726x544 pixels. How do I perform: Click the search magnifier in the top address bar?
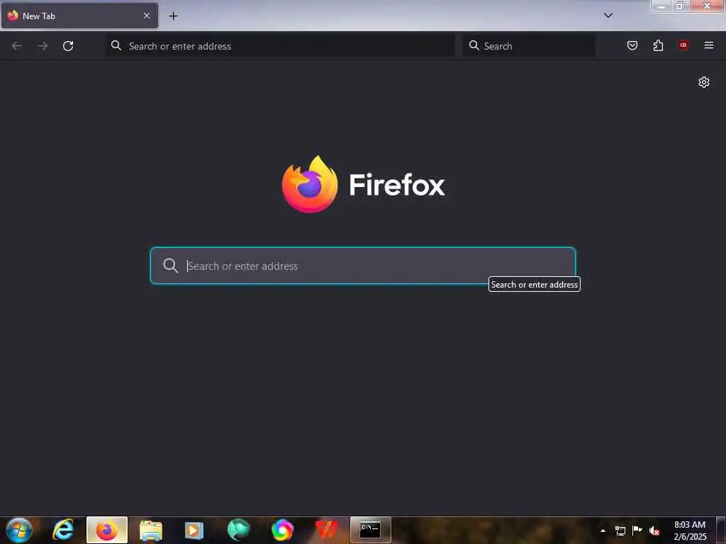click(x=116, y=45)
